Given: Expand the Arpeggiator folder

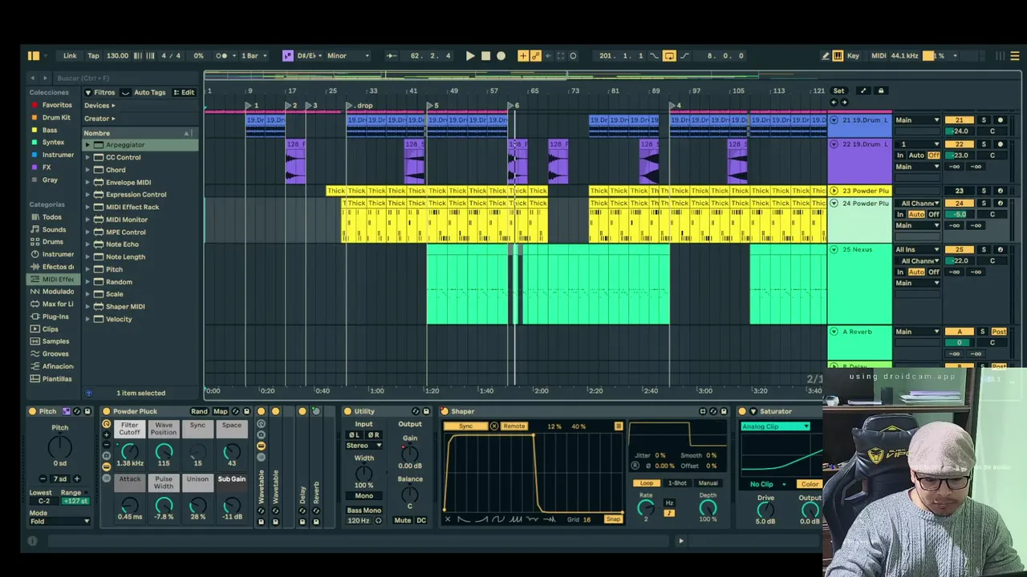Looking at the screenshot, I should coord(87,145).
